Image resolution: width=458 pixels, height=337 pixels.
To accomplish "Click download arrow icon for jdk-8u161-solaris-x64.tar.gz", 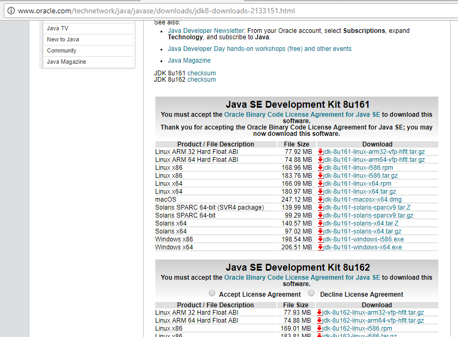I will pyautogui.click(x=320, y=231).
